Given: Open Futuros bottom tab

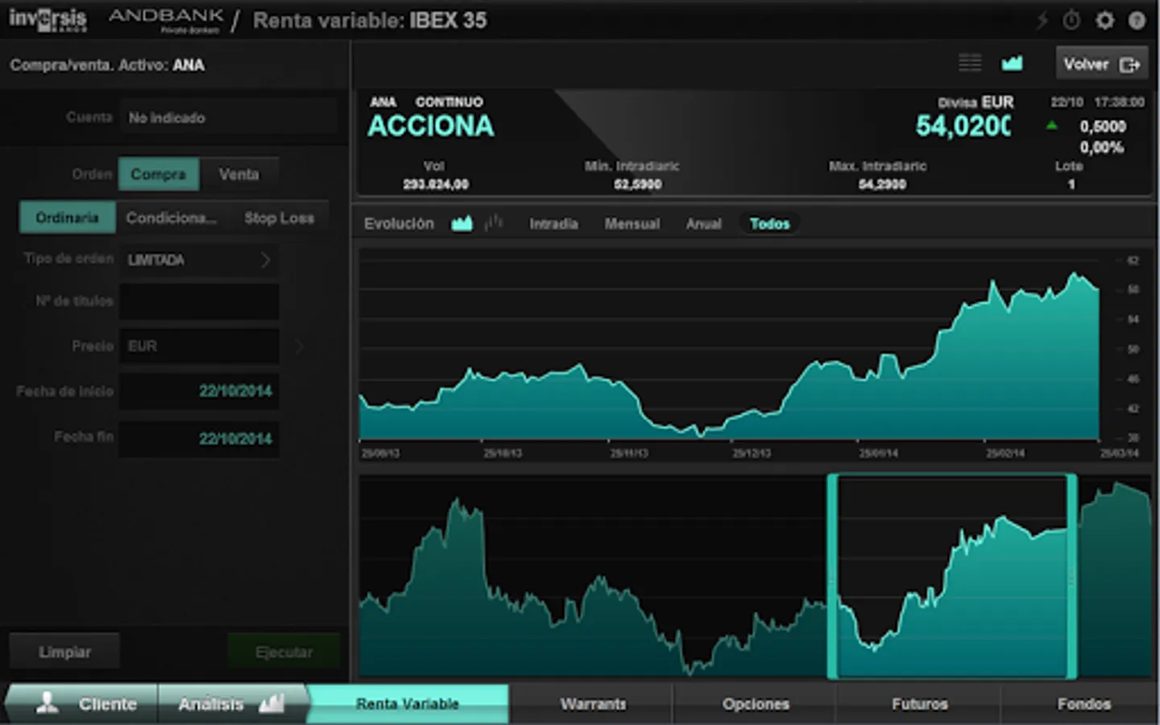Looking at the screenshot, I should coord(919,703).
